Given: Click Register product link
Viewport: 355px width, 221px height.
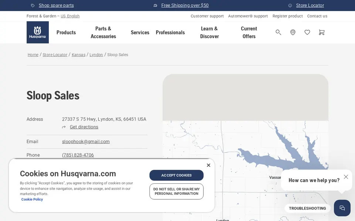Looking at the screenshot, I should pyautogui.click(x=288, y=16).
